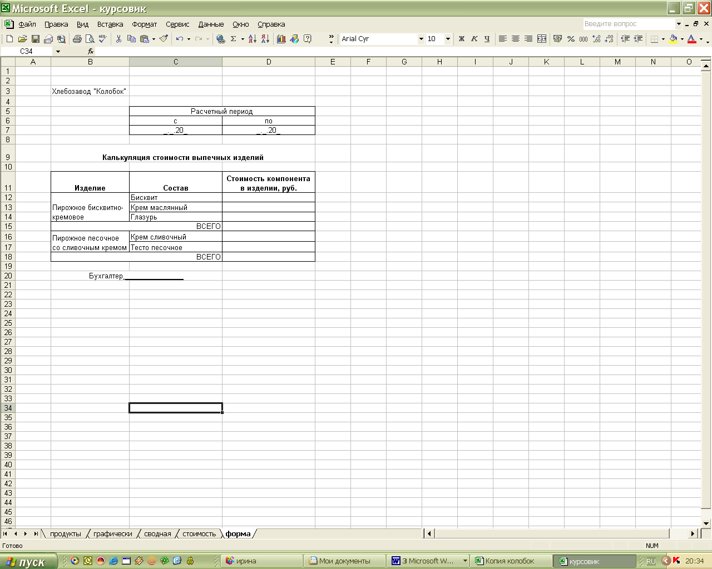
Task: Merge and center the selected cells
Action: click(542, 39)
